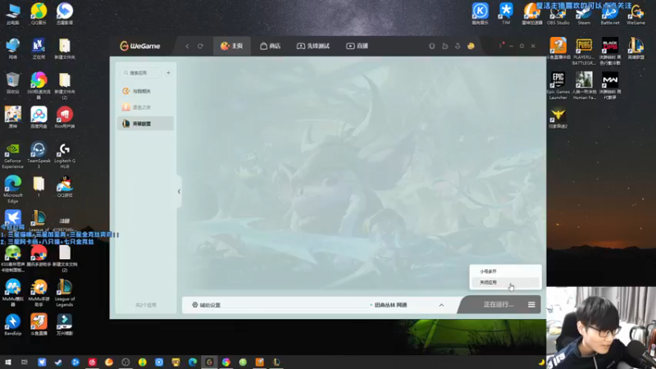656x369 pixels.
Task: Open the Human Fall Flat desktop icon
Action: coord(584,85)
